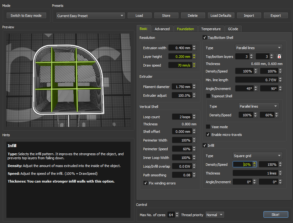Increase Loop count using spinner arrow
The image size is (293, 223).
pyautogui.click(x=194, y=116)
